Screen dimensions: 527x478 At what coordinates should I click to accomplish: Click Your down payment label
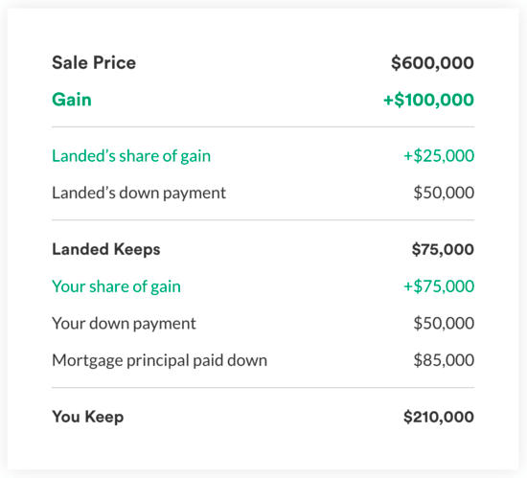[x=124, y=324]
